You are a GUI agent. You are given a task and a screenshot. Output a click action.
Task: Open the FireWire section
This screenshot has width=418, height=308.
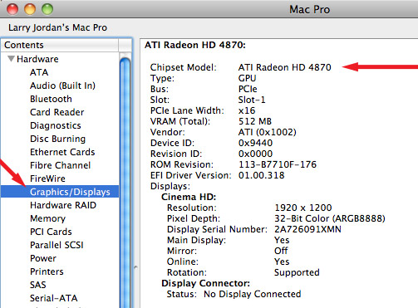[47, 178]
